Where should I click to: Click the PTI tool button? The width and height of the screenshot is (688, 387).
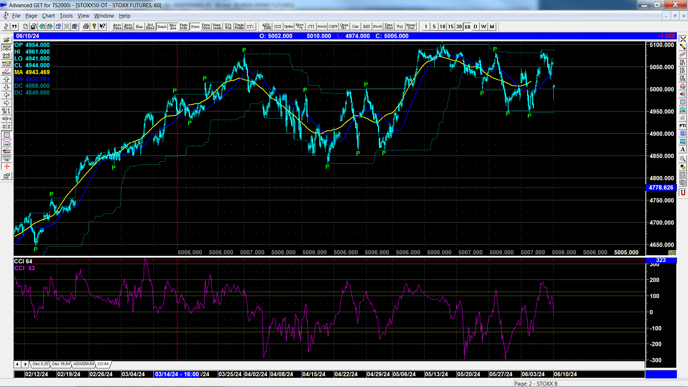tap(683, 125)
